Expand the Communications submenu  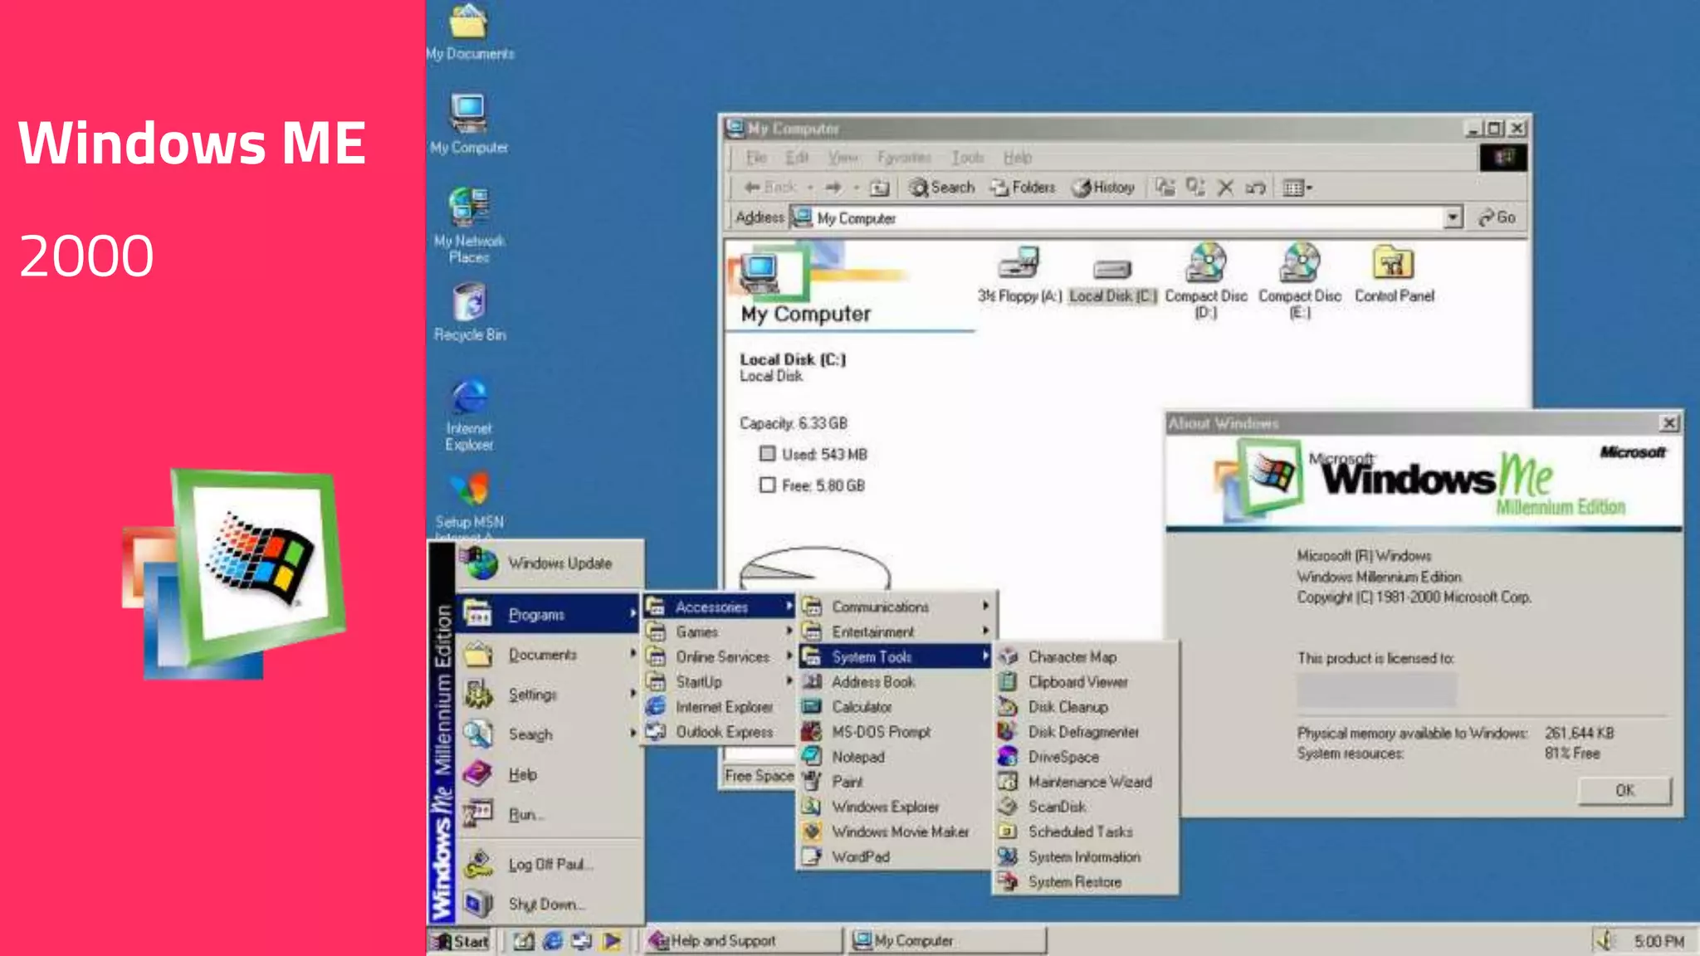[895, 607]
